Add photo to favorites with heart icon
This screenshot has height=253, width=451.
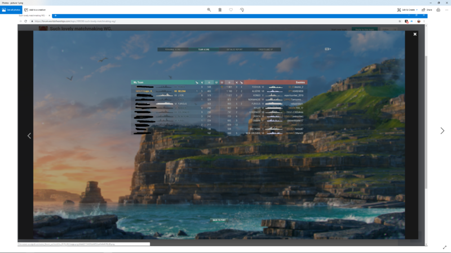[231, 10]
